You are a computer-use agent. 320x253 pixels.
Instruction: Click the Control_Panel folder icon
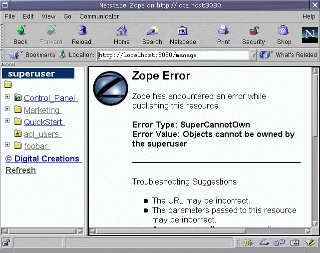pos(18,97)
